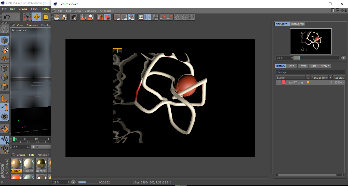Select the Model mode cube icon
Screen dimensions: 348x186
coord(5,40)
